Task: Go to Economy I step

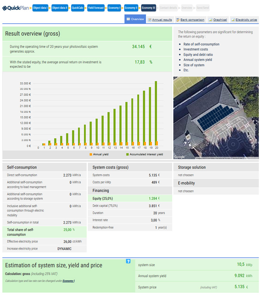Action: pos(114,8)
